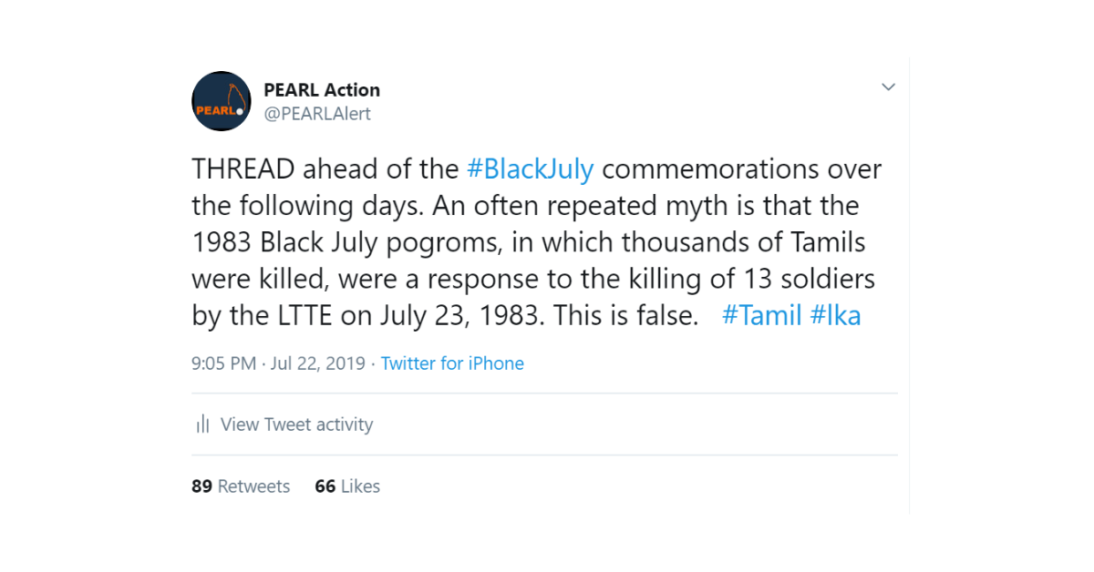The height and width of the screenshot is (572, 1094).
Task: Open the #lka hashtag link
Action: click(835, 315)
